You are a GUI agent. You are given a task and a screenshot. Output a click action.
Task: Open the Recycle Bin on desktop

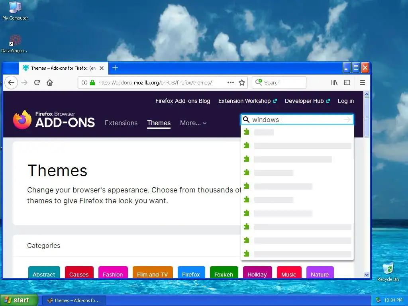click(x=388, y=272)
